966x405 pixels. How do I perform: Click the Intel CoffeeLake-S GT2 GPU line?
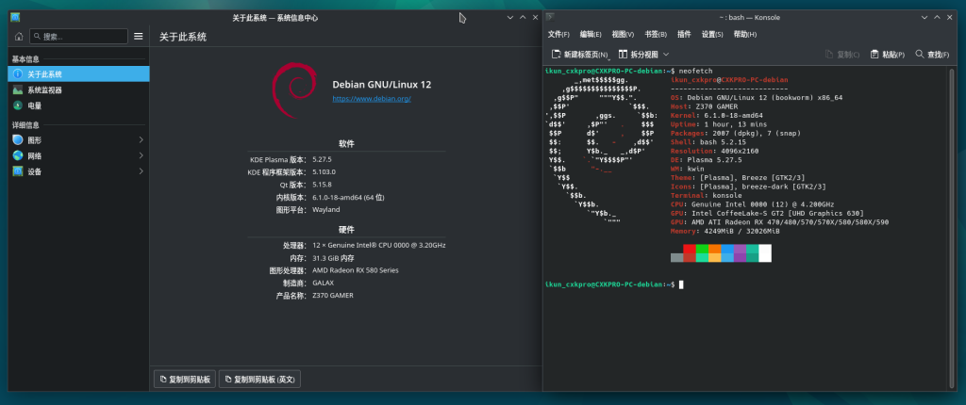[x=767, y=213]
